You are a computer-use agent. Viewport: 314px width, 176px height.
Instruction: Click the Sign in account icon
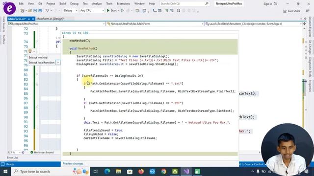tap(276, 3)
